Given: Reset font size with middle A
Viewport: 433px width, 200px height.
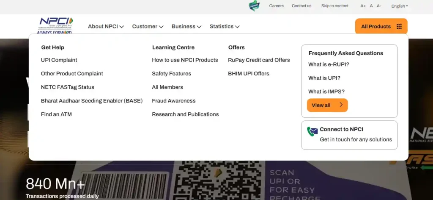Looking at the screenshot, I should (x=371, y=6).
